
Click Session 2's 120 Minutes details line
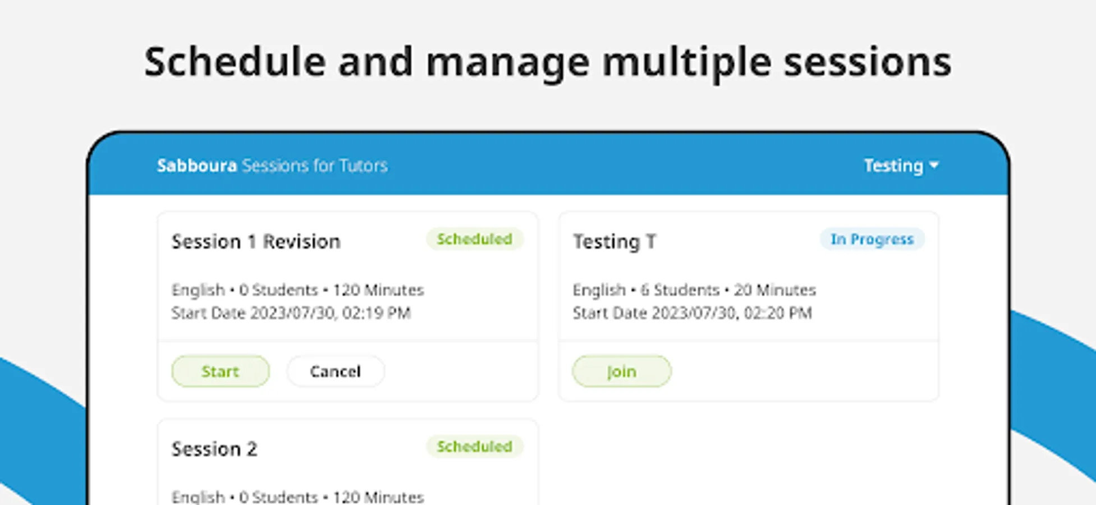pos(297,497)
